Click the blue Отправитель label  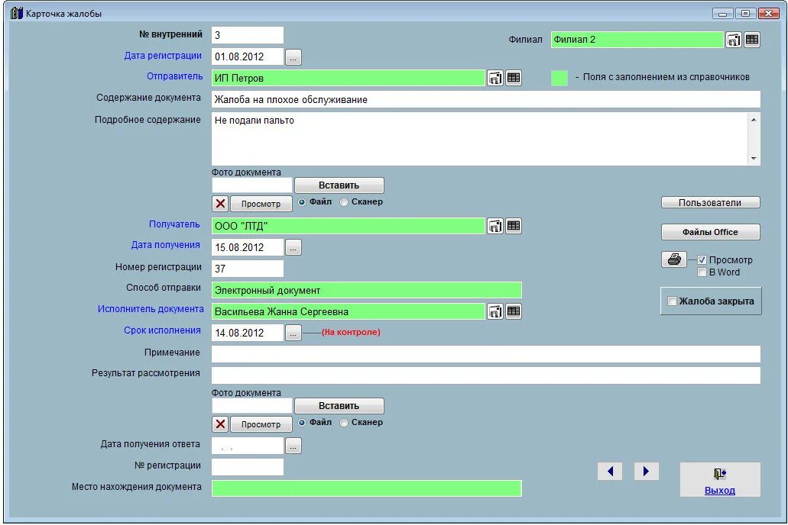(174, 76)
